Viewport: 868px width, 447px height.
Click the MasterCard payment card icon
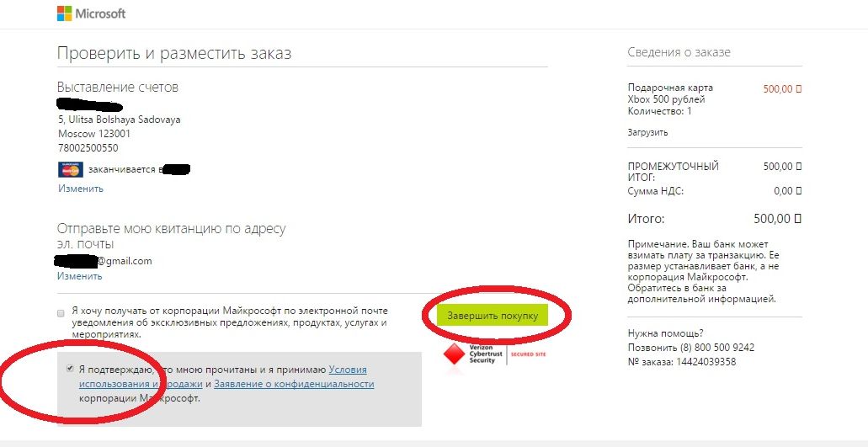pos(70,169)
